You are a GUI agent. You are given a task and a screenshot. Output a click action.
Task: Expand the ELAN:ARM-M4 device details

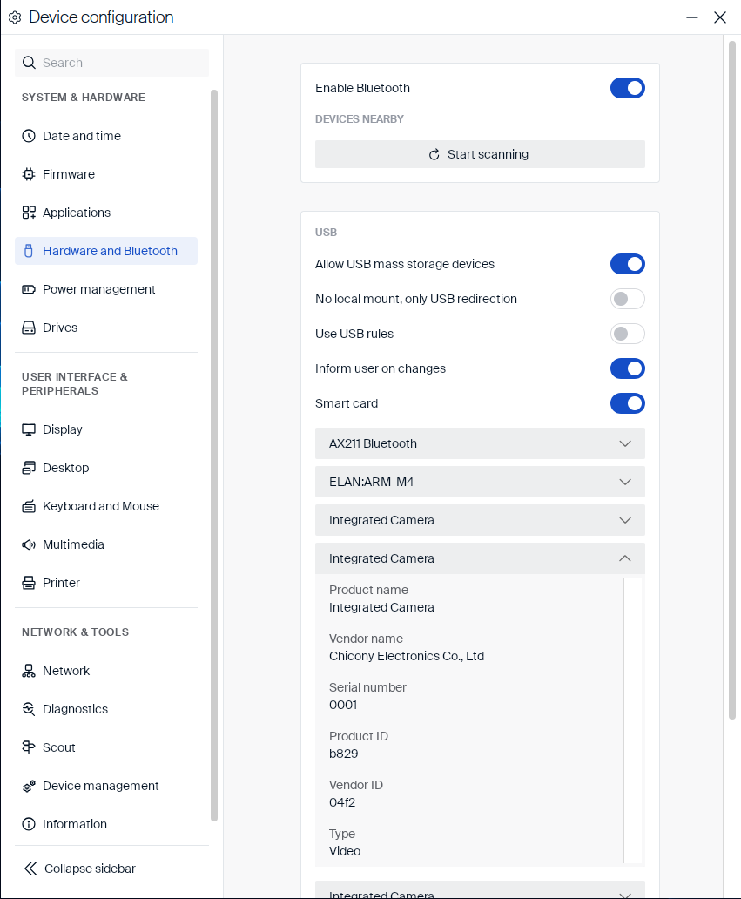pos(481,483)
